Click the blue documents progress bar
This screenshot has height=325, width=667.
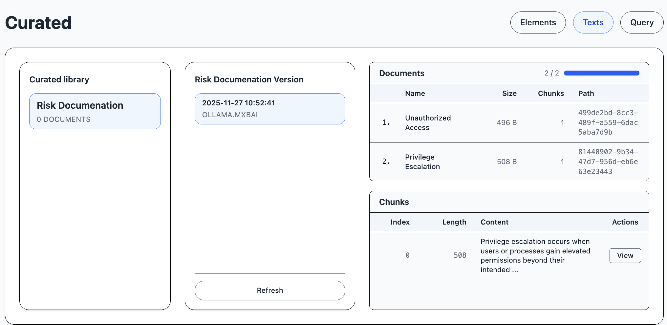(601, 73)
